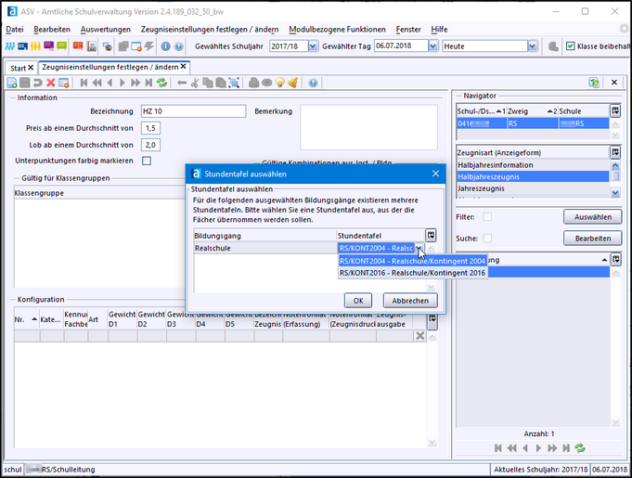Click column options icon in Zeugnisart list

tap(615, 152)
